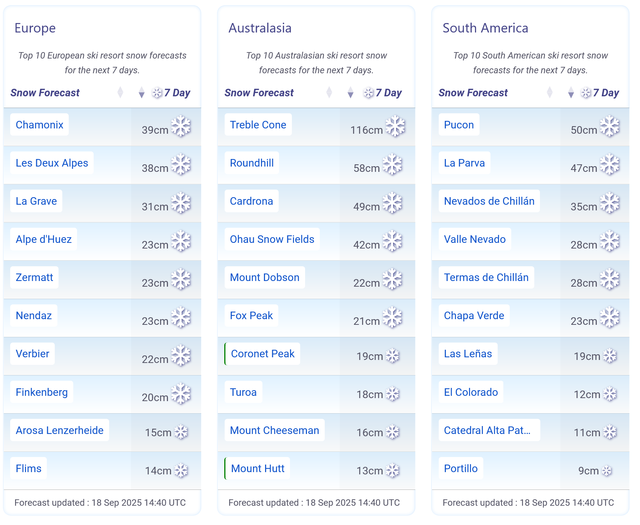
Task: Click snowflake icon next to Flims 14cm
Action: tap(181, 470)
